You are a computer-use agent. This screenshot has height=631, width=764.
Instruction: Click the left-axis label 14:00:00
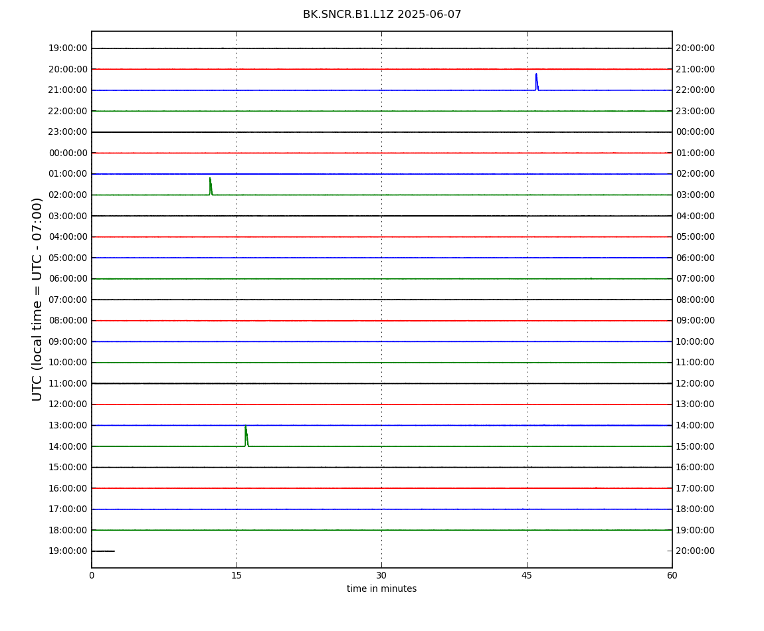pos(68,446)
